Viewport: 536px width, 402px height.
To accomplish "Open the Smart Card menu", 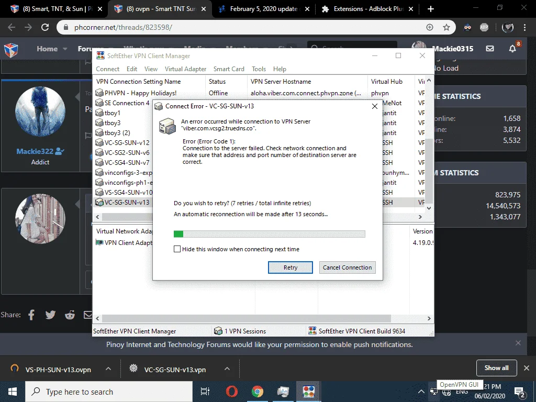I will click(229, 69).
